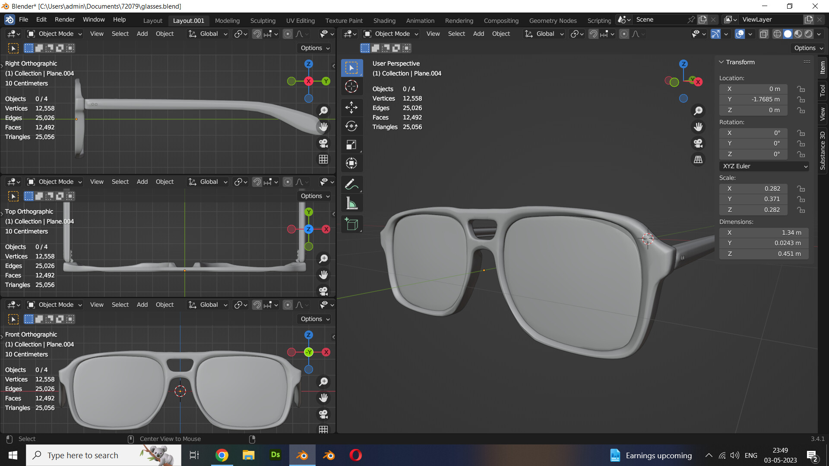Select the Rotate tool
This screenshot has height=466, width=829.
[x=352, y=126]
